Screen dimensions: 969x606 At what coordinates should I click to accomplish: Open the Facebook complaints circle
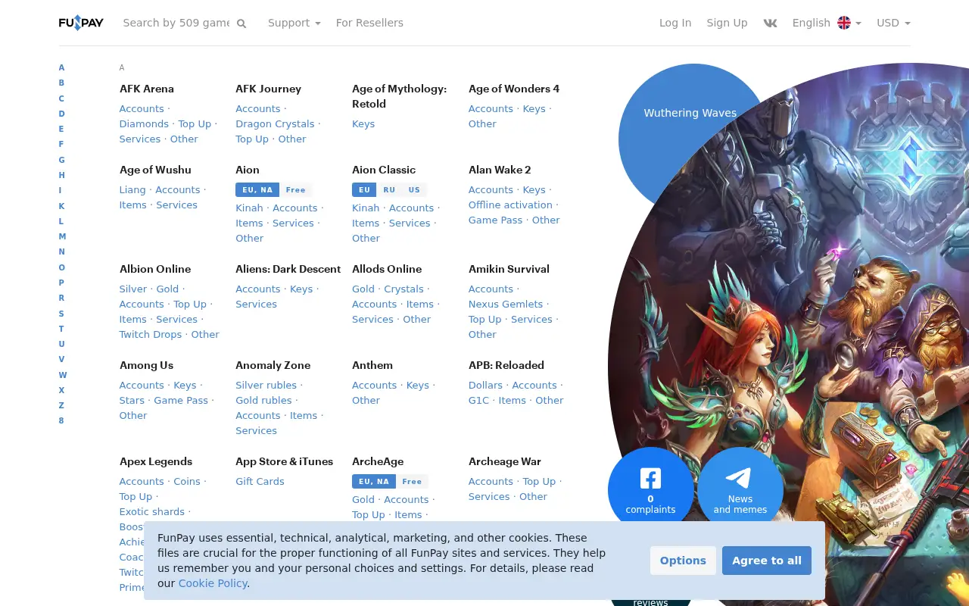651,490
